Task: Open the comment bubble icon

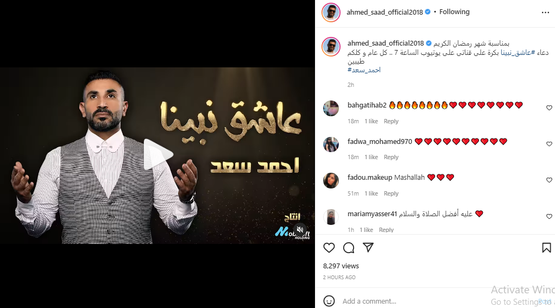Action: coord(349,248)
